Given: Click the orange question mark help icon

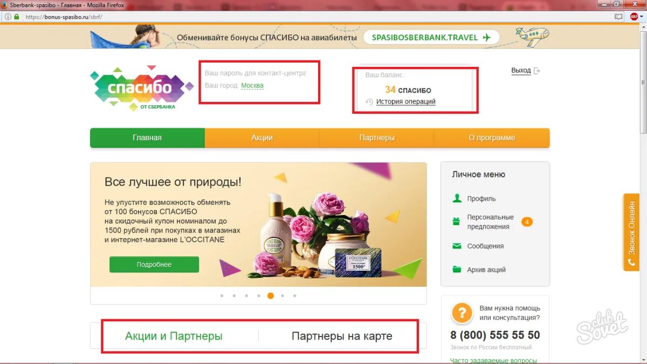Looking at the screenshot, I should pyautogui.click(x=462, y=313).
